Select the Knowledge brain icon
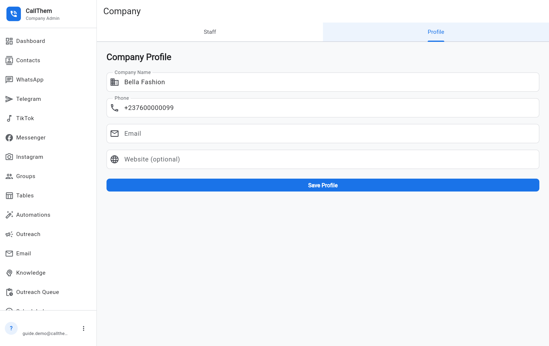This screenshot has height=346, width=549. 9,273
